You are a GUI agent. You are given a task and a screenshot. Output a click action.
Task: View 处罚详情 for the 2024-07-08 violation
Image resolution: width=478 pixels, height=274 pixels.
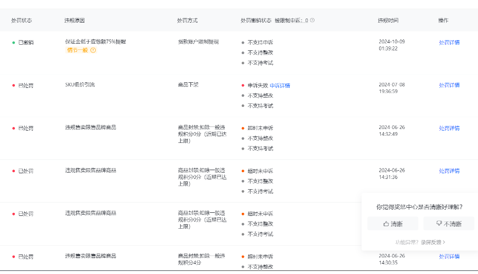coord(449,85)
